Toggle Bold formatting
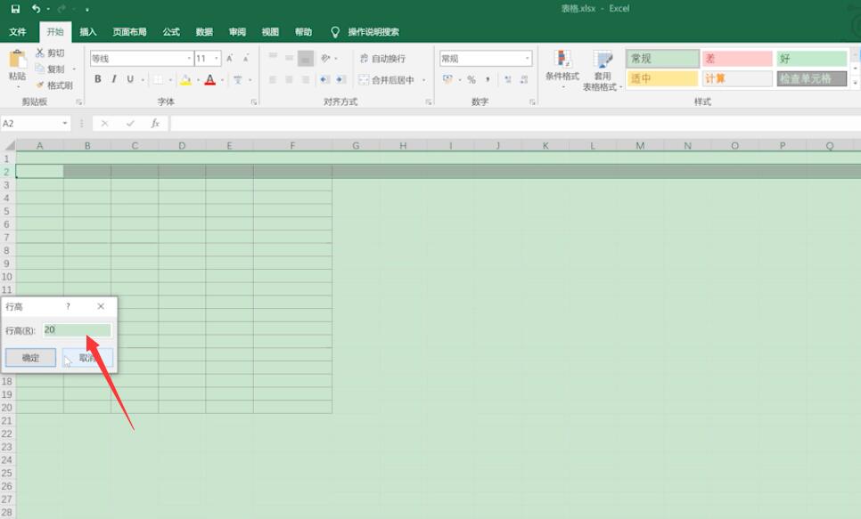 point(98,79)
